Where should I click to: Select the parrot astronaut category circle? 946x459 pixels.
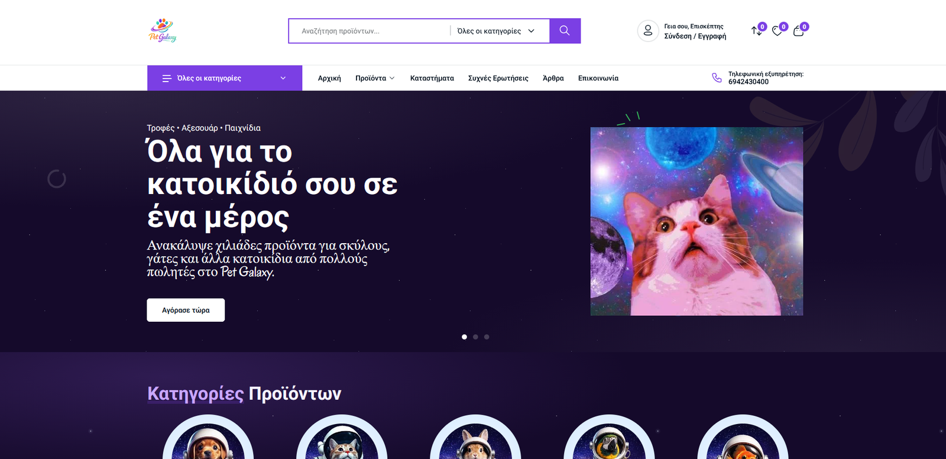[609, 438]
